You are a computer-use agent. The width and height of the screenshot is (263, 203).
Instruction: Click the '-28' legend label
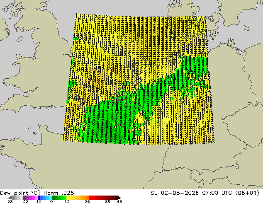[x=8, y=201]
